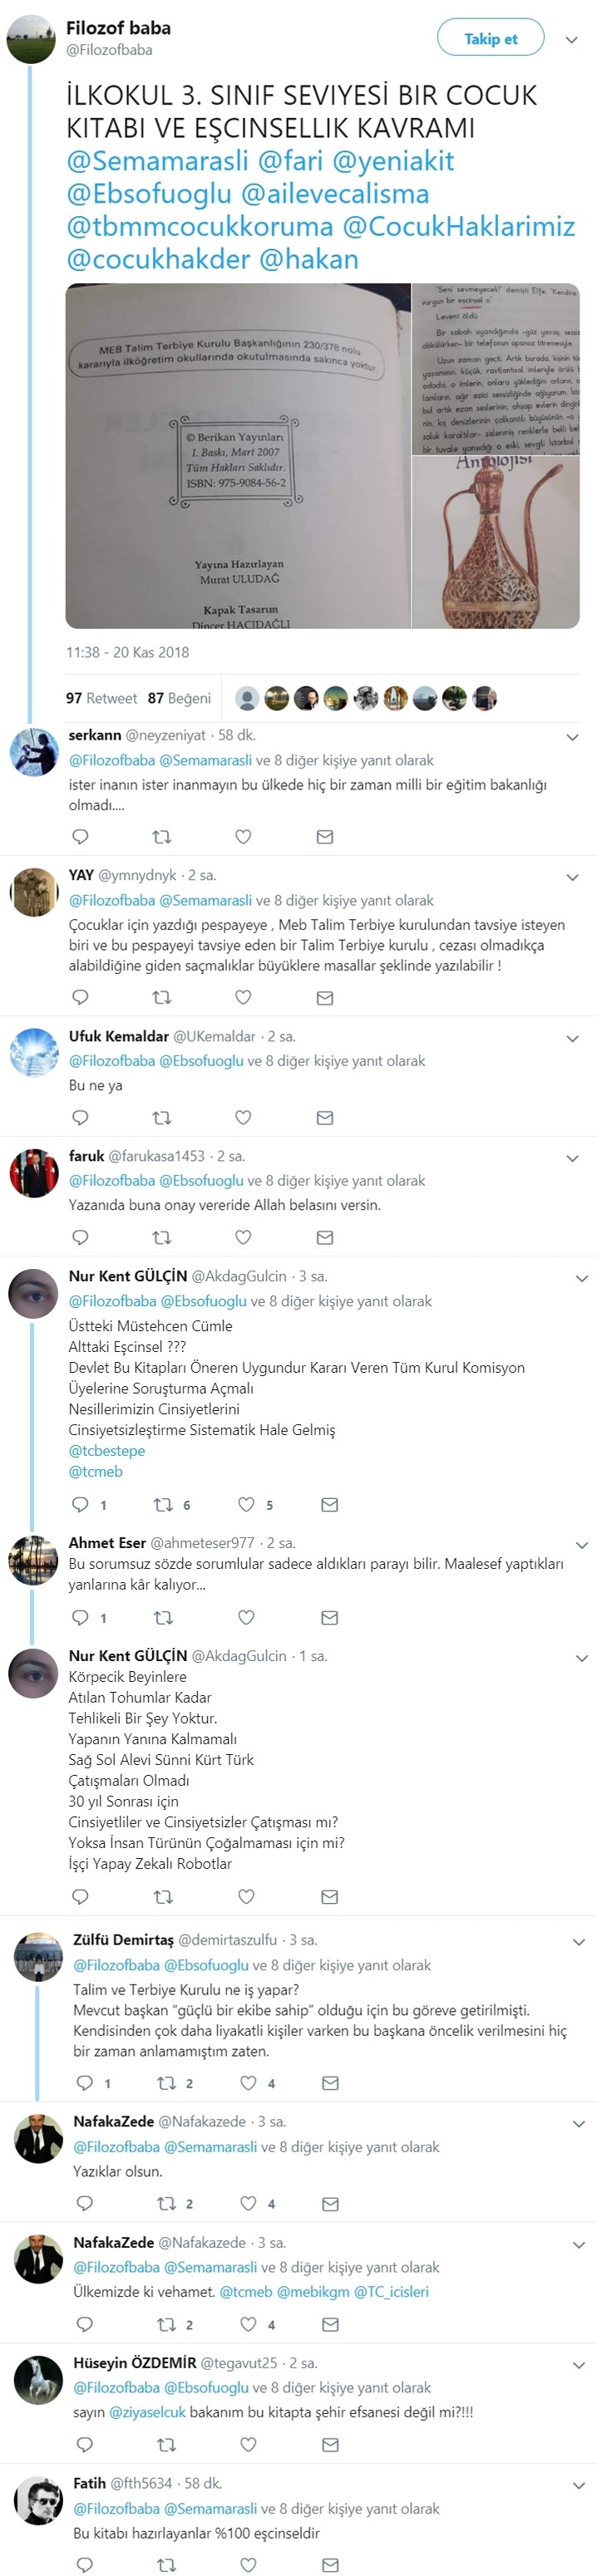Open the @tcbestepe mention link

click(107, 1450)
